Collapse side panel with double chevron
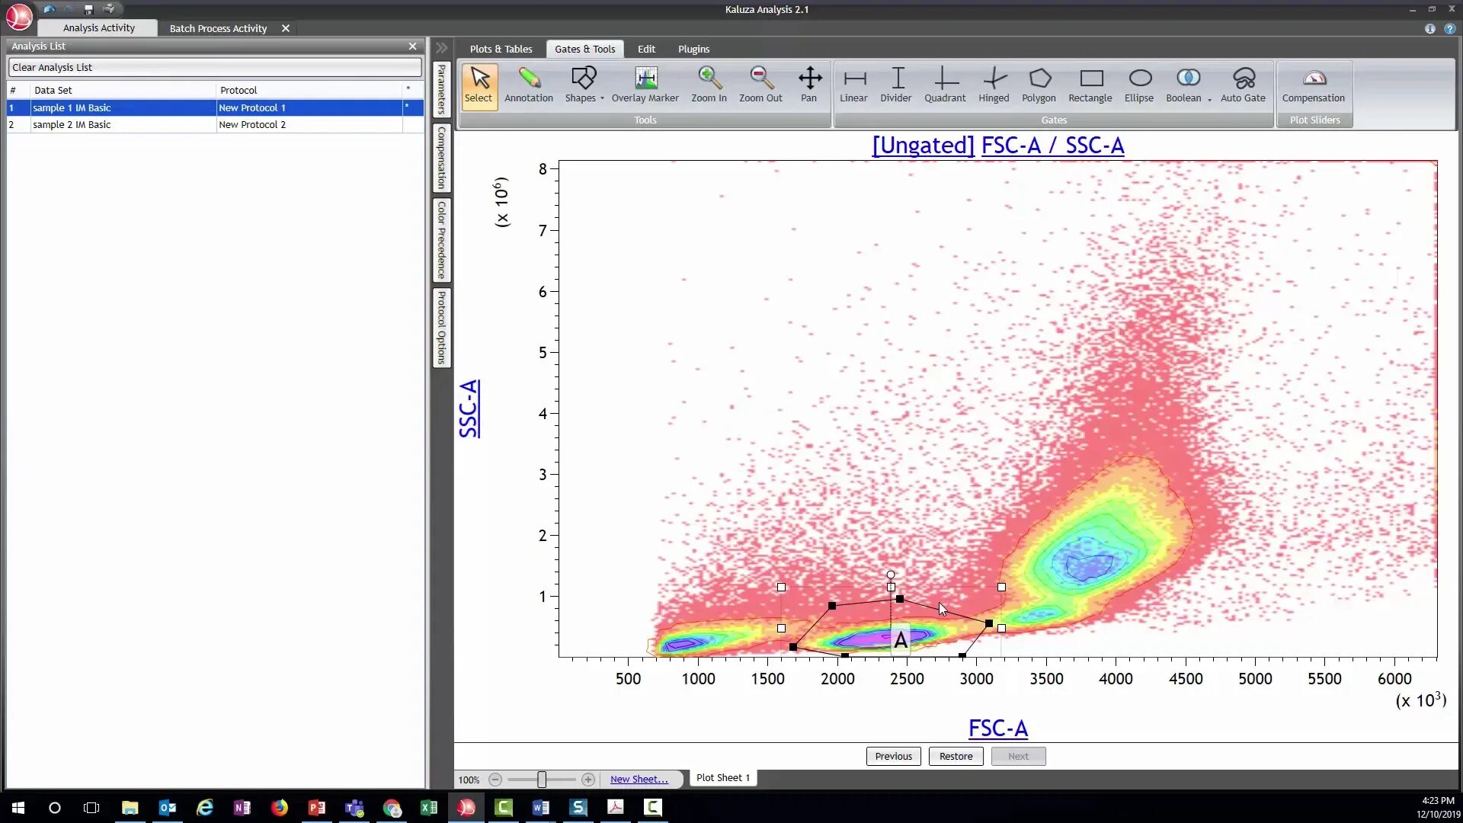The image size is (1463, 823). [441, 48]
